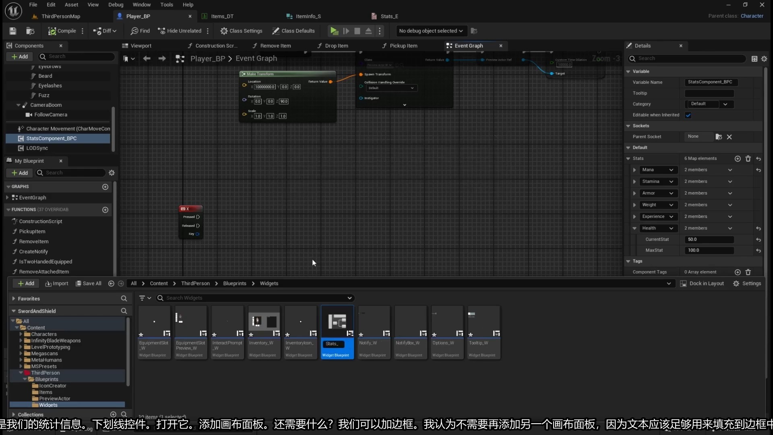Open Class Defaults
The height and width of the screenshot is (435, 773).
click(294, 31)
